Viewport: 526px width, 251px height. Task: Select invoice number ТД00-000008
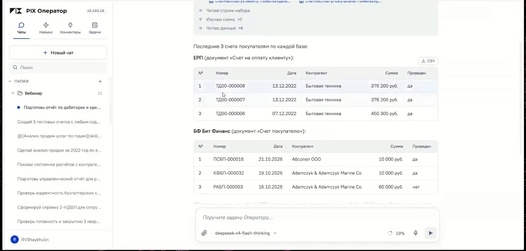click(x=230, y=86)
